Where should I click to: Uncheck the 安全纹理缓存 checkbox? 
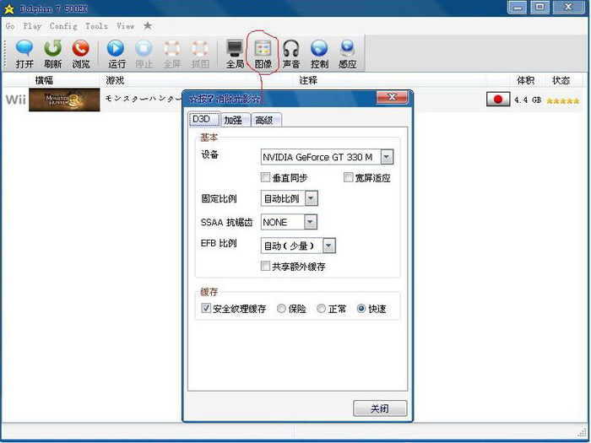coord(206,309)
